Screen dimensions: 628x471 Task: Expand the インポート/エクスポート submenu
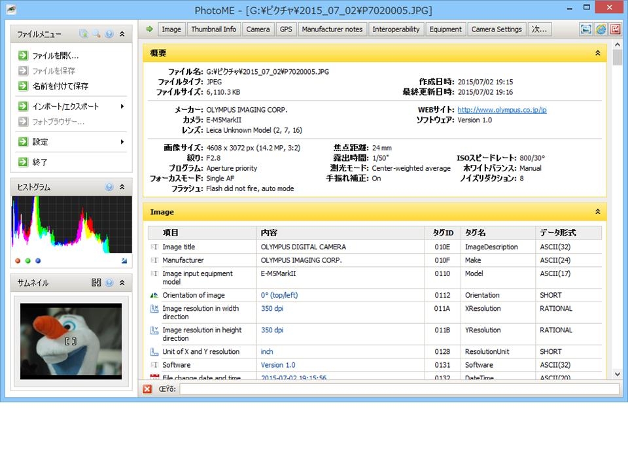pos(122,106)
